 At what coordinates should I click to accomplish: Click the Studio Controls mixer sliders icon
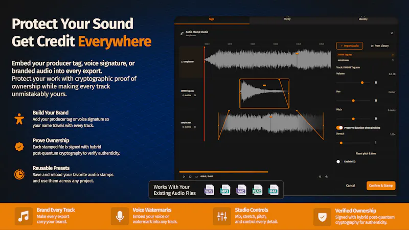click(222, 216)
